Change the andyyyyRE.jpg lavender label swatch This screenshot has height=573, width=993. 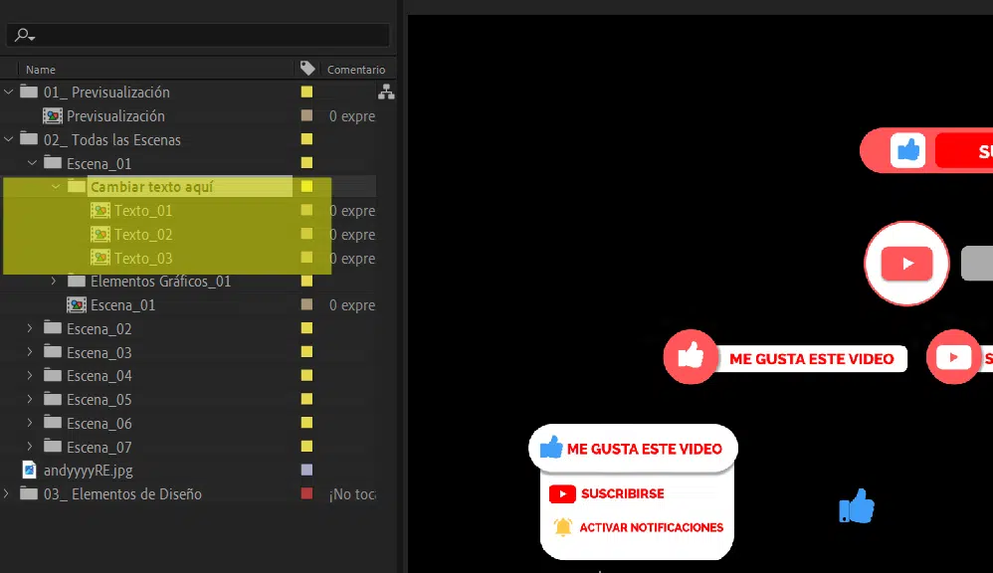point(306,470)
